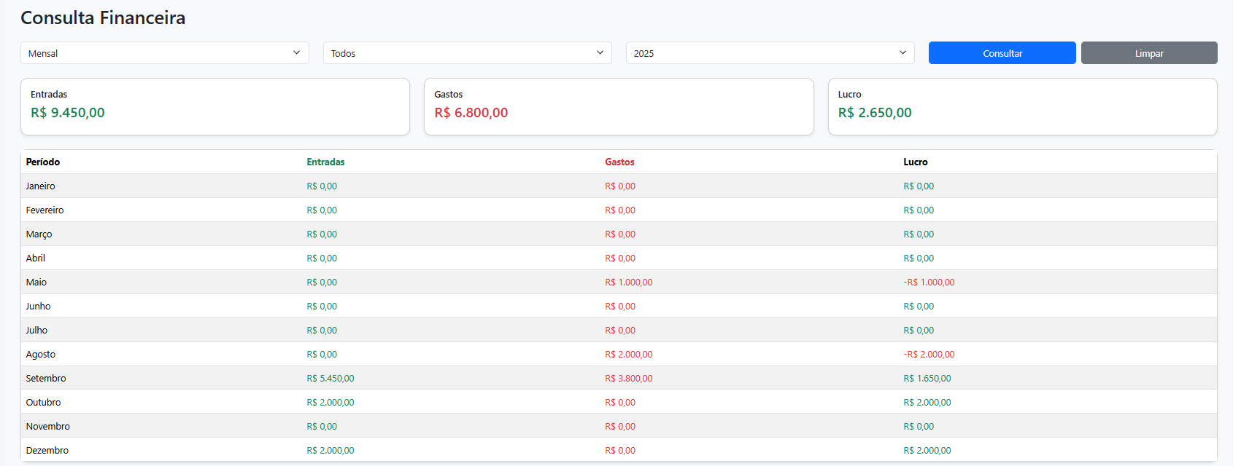Click the Período column header
The height and width of the screenshot is (466, 1233).
[43, 162]
